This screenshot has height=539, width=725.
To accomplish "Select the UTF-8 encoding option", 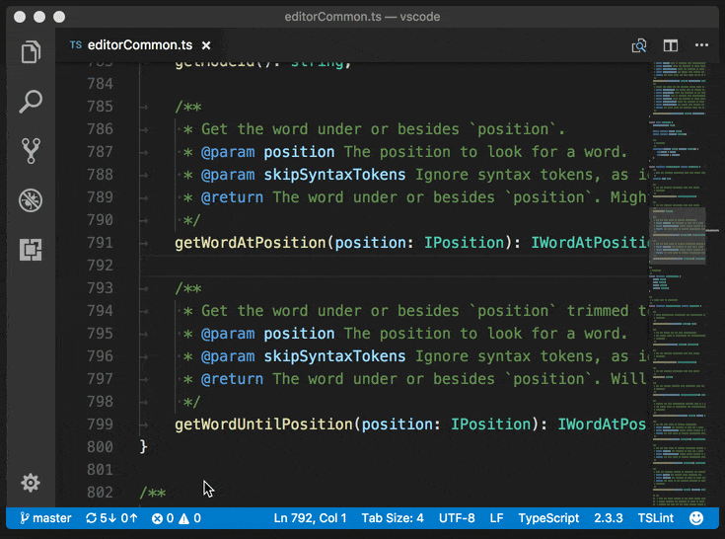I will coord(457,518).
